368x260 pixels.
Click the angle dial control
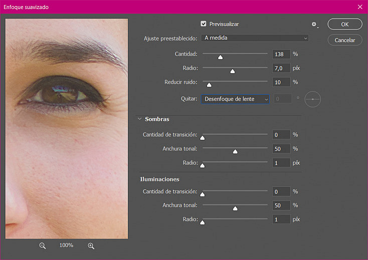[313, 99]
